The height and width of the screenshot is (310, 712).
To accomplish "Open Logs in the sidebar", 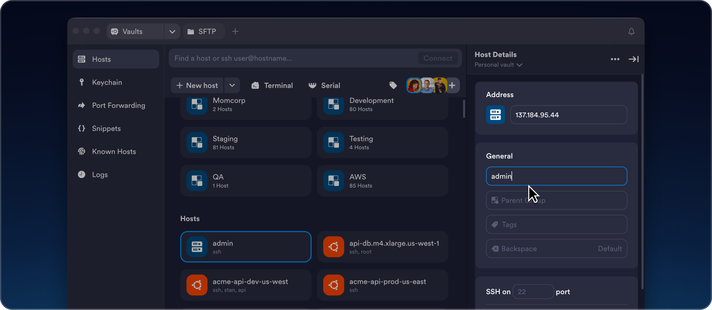I will [x=116, y=174].
